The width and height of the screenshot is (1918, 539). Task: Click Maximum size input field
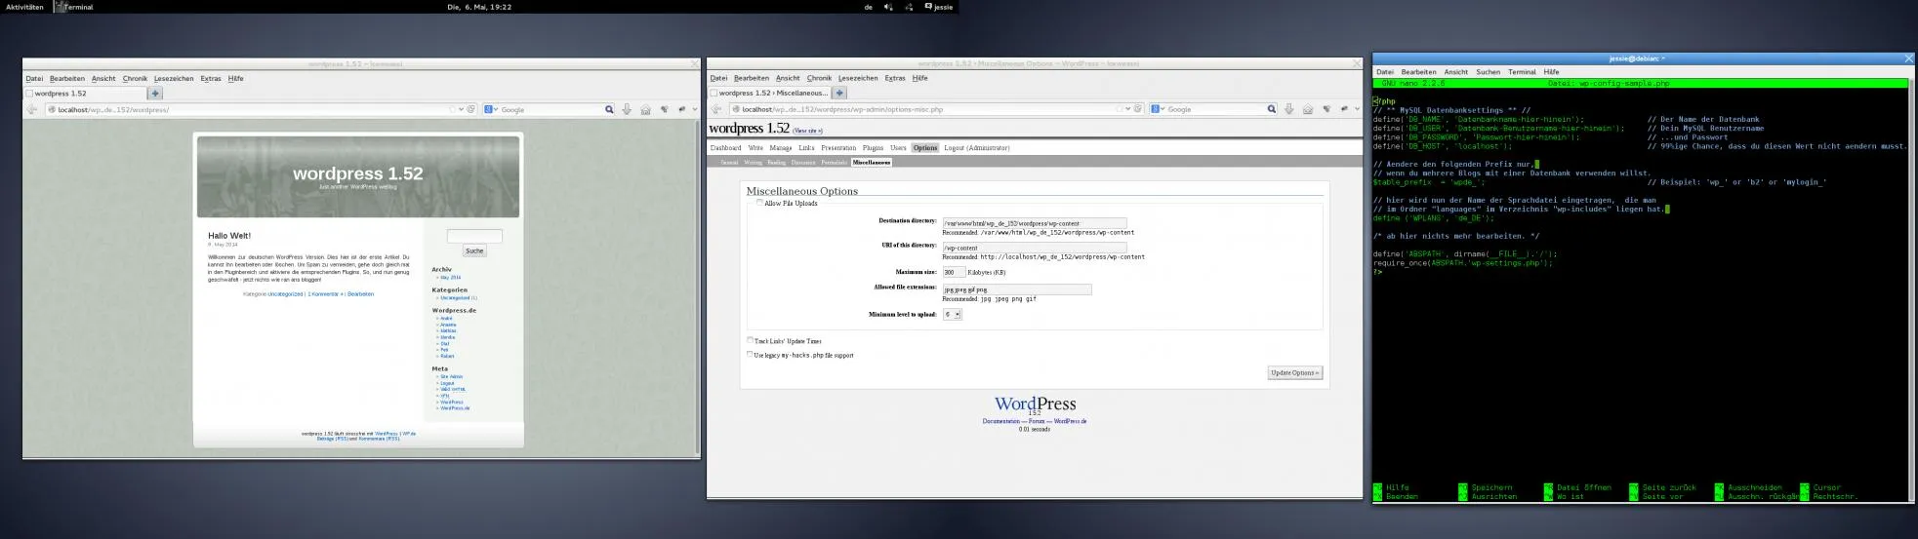[954, 272]
